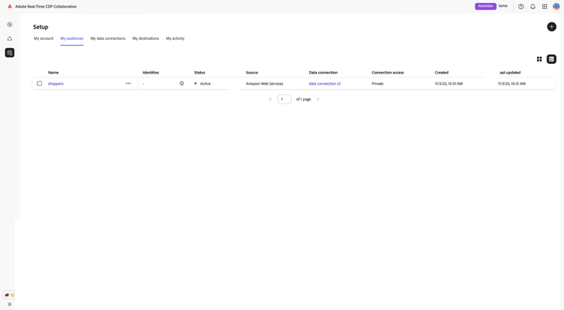Click the Adobe Real-Time CDP Collaboration title
Image resolution: width=564 pixels, height=310 pixels.
coord(46,7)
